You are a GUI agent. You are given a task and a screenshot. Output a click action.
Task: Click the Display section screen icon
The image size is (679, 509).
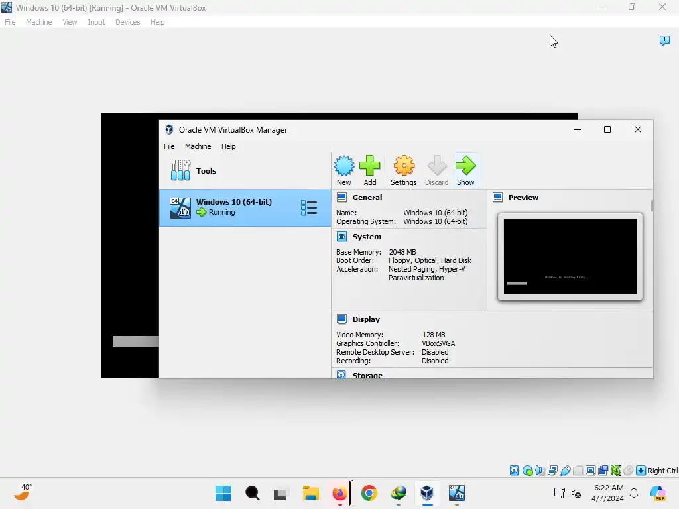[x=341, y=319]
